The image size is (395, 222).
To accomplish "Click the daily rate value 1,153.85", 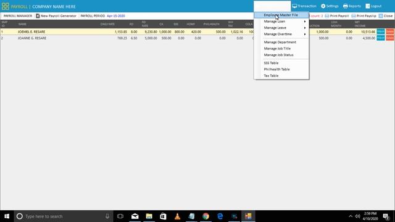I will pyautogui.click(x=121, y=32).
